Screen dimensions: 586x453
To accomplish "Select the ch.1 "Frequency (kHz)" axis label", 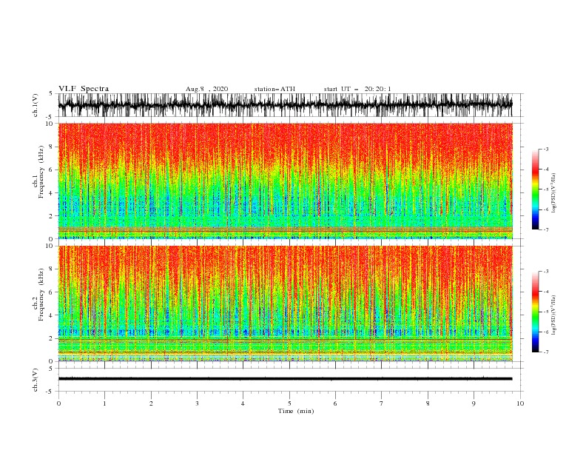I will click(41, 172).
